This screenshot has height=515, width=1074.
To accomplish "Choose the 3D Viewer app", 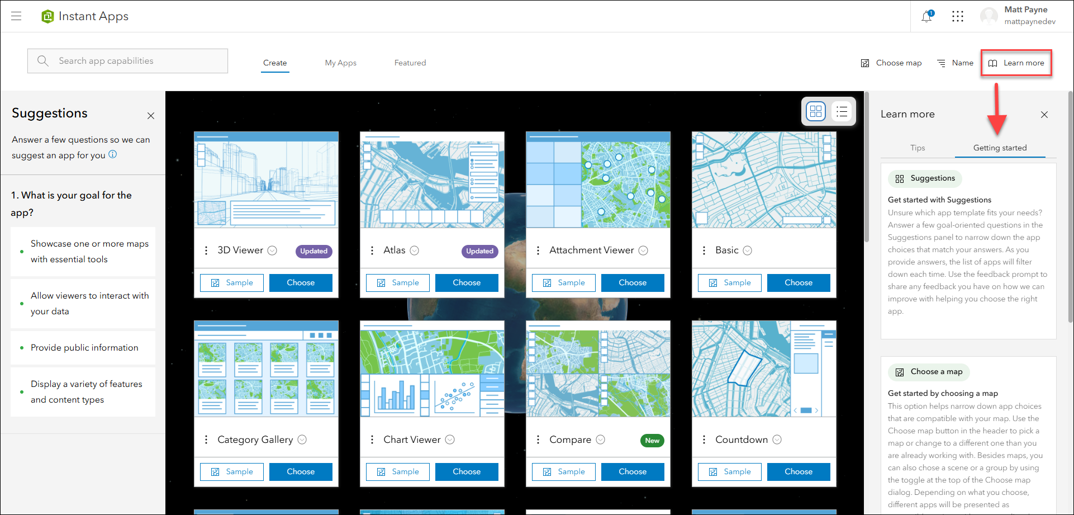I will 301,283.
